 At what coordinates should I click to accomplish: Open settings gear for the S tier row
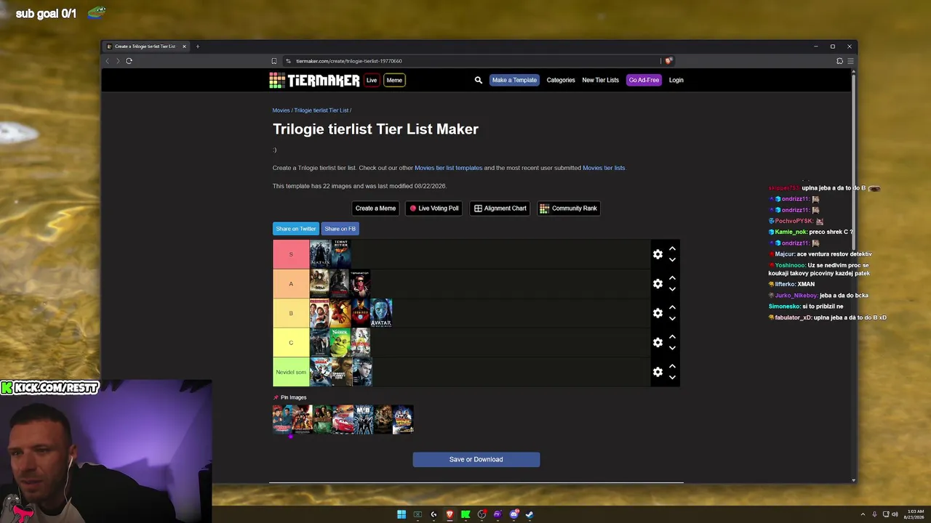[658, 254]
